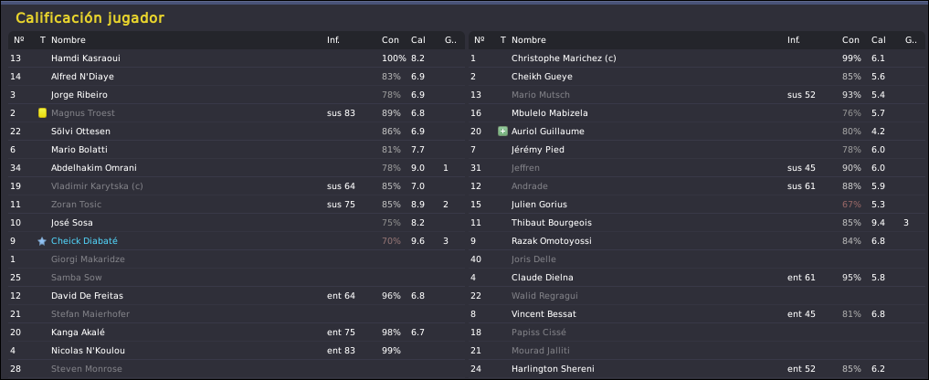This screenshot has width=929, height=380.
Task: Open Nicolas N'Koulou player row
Action: (x=237, y=351)
